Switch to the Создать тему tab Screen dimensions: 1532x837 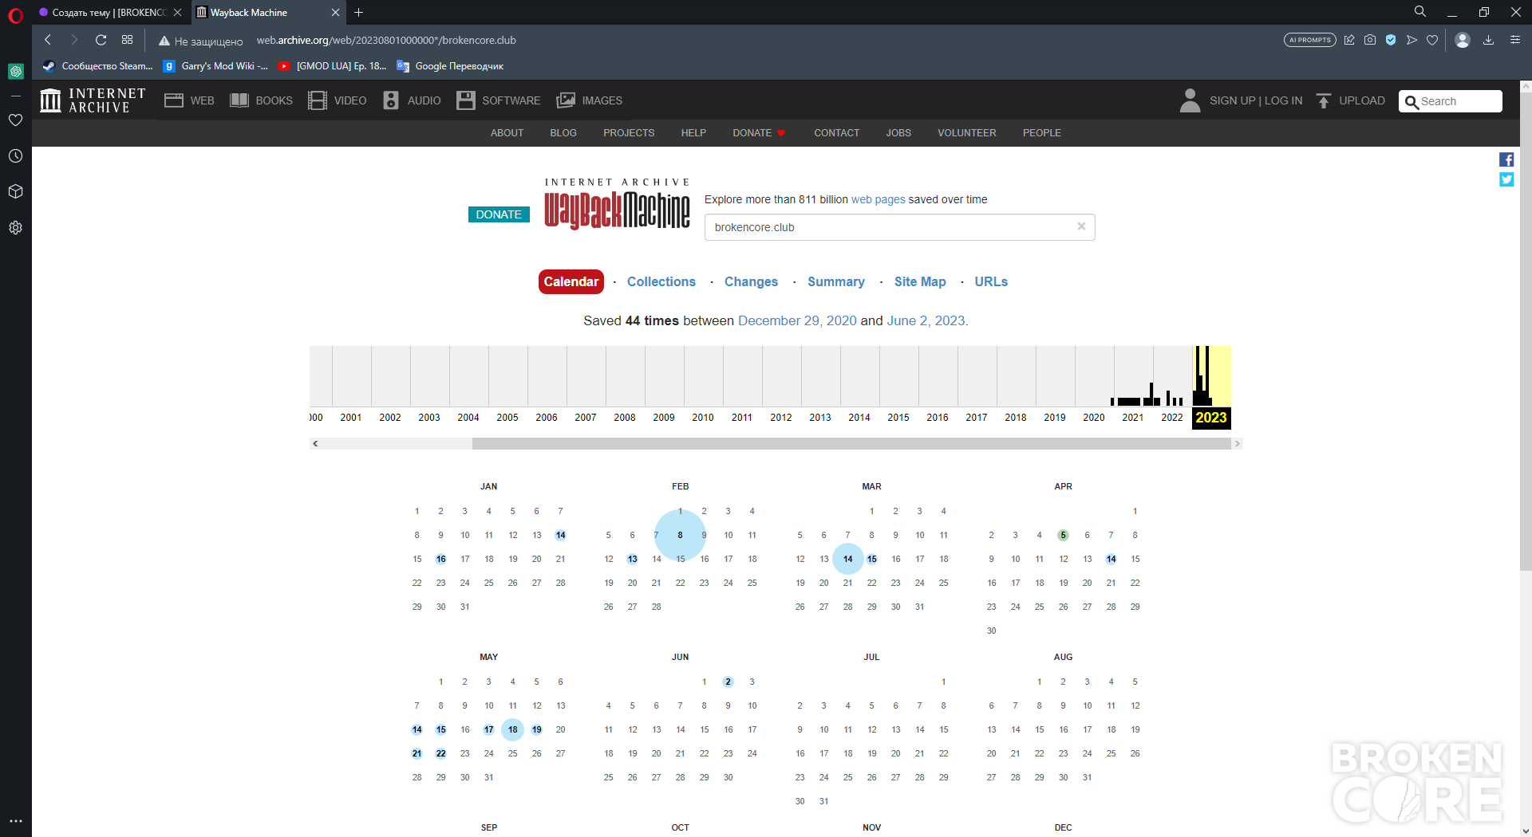109,13
